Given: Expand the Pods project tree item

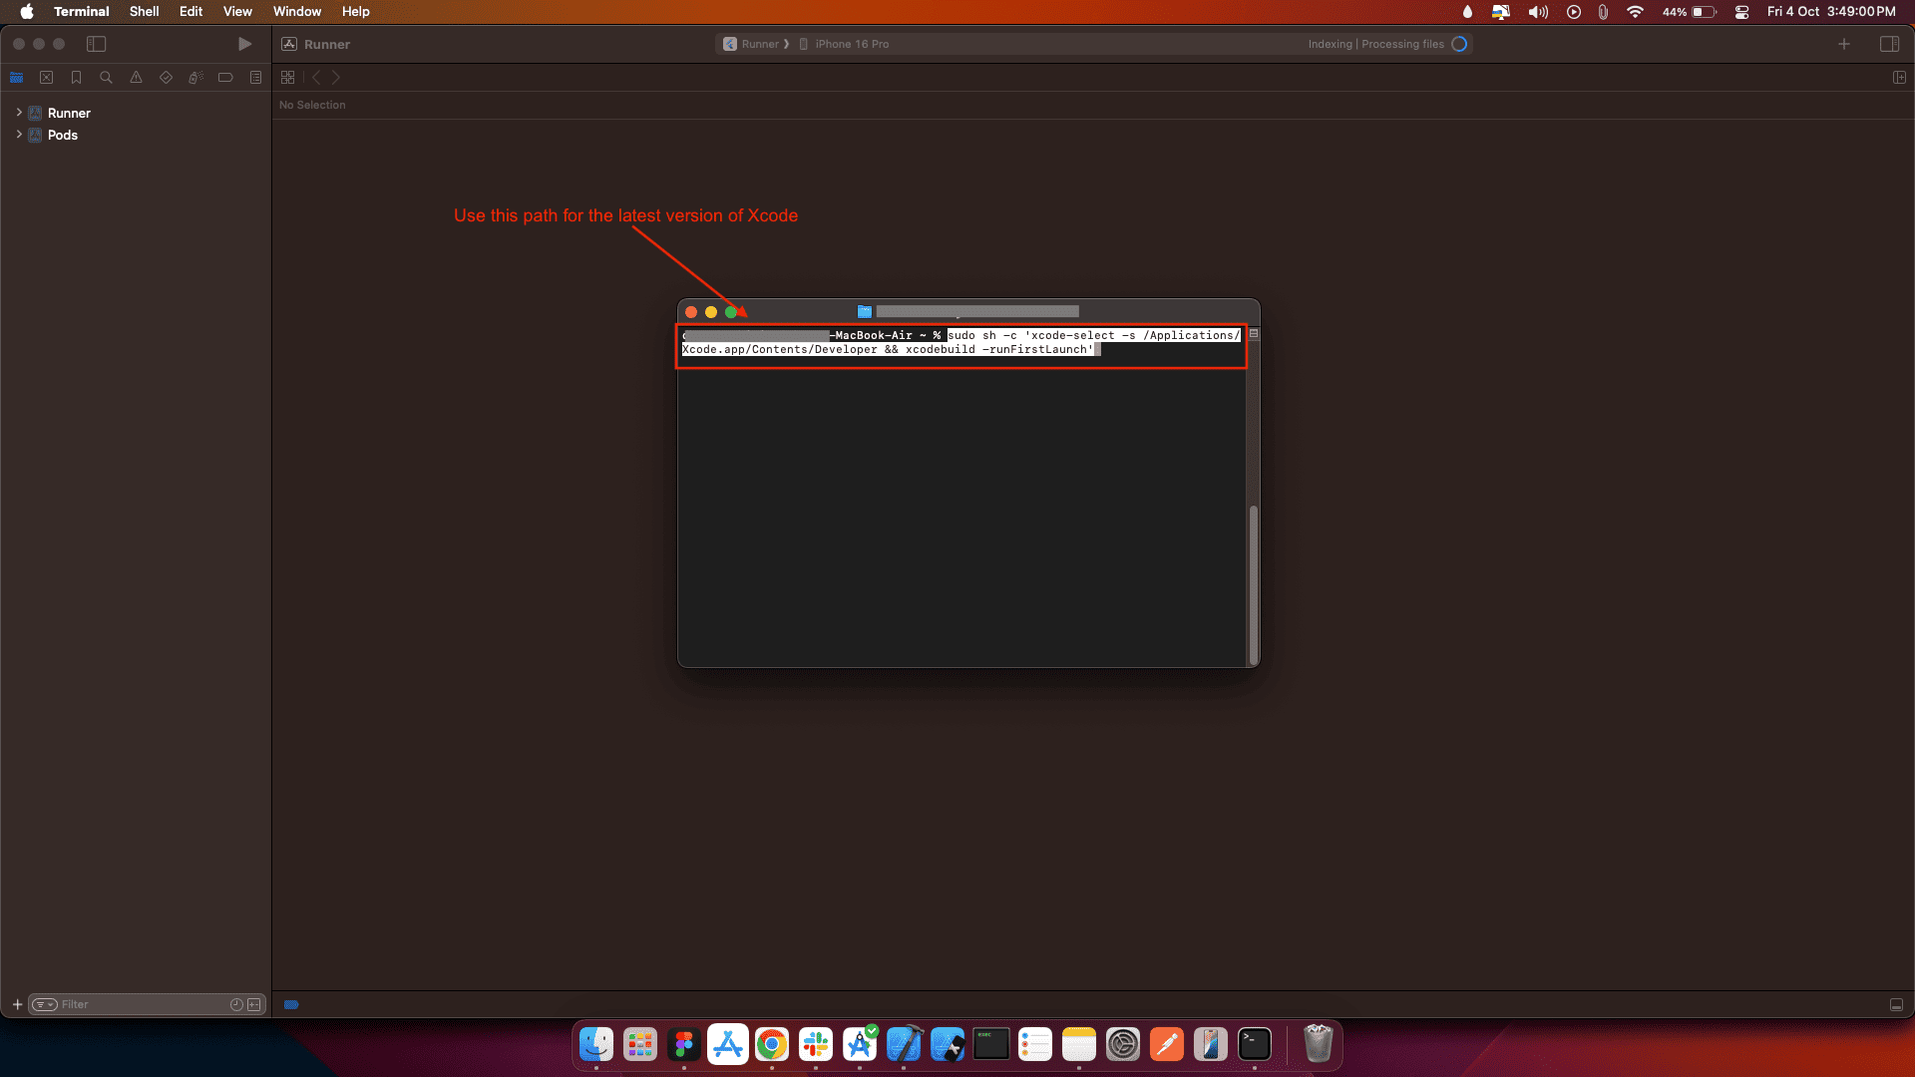Looking at the screenshot, I should (x=19, y=135).
